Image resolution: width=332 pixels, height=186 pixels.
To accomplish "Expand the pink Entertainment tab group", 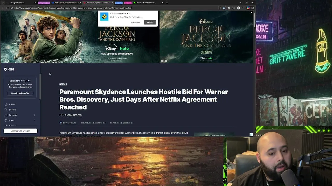I will click(44, 3).
